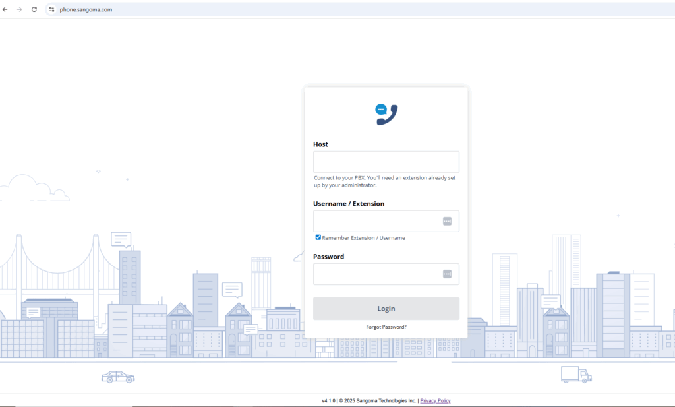Click the "Connect to your PBX" help text

coord(384,181)
